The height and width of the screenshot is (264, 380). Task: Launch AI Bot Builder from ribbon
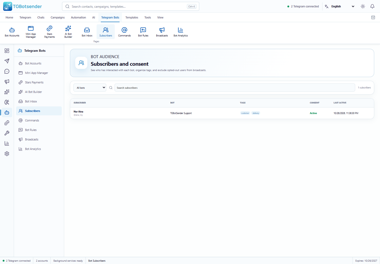point(68,32)
